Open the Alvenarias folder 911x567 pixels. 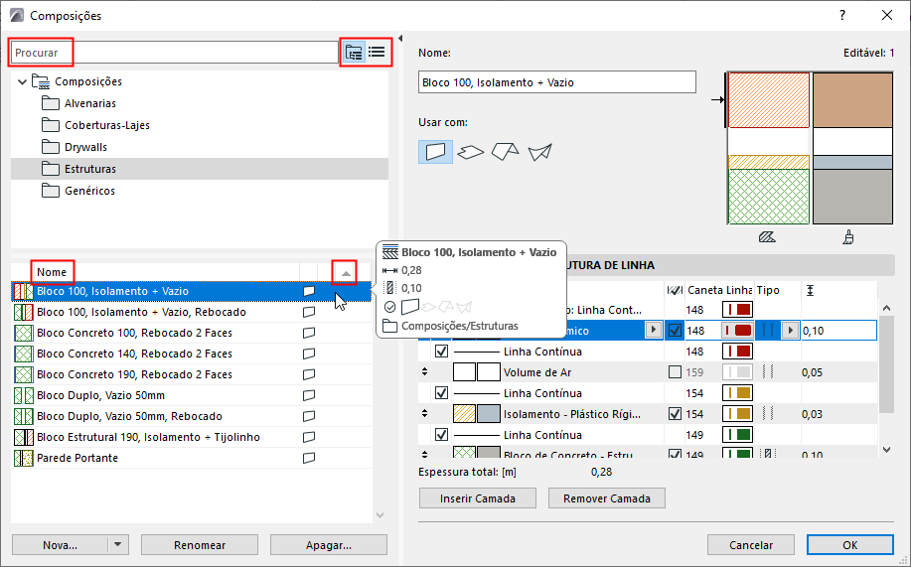tap(90, 103)
